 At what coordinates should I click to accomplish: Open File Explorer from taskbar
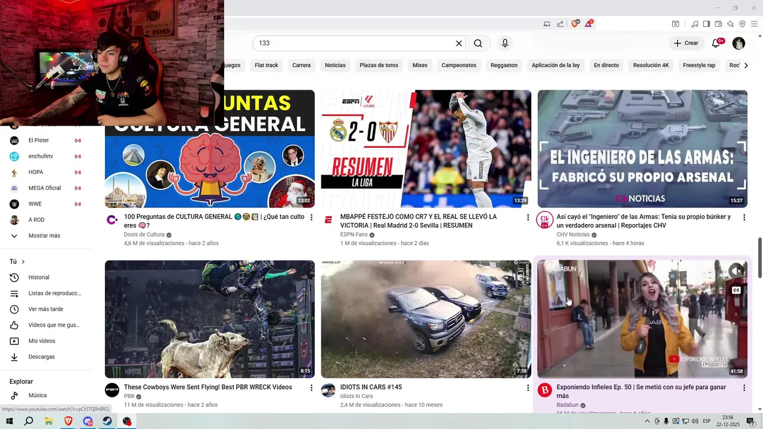pyautogui.click(x=48, y=421)
